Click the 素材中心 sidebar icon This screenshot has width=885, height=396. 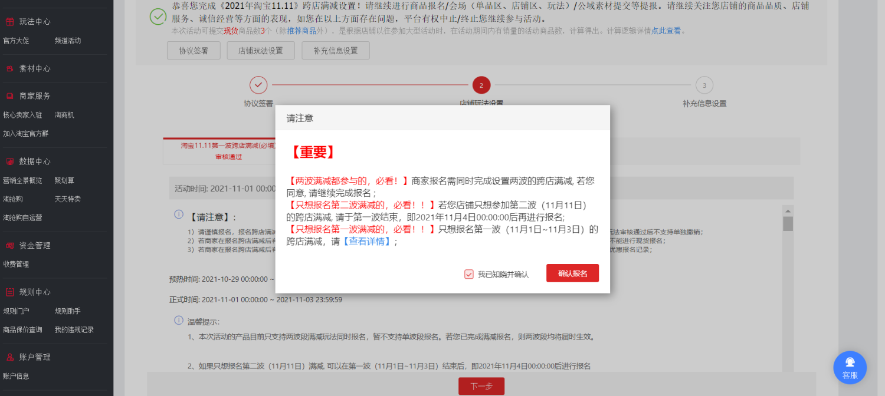(x=9, y=69)
